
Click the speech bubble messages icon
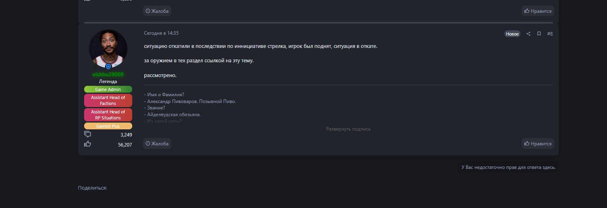pyautogui.click(x=88, y=135)
